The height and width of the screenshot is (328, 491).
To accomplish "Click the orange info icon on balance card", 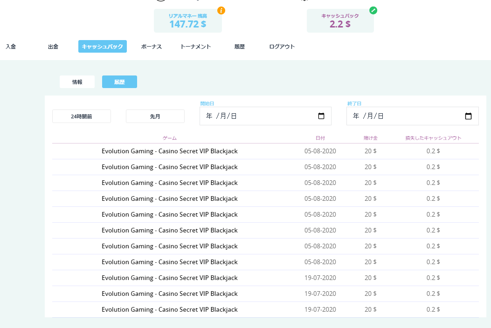I will [x=221, y=10].
